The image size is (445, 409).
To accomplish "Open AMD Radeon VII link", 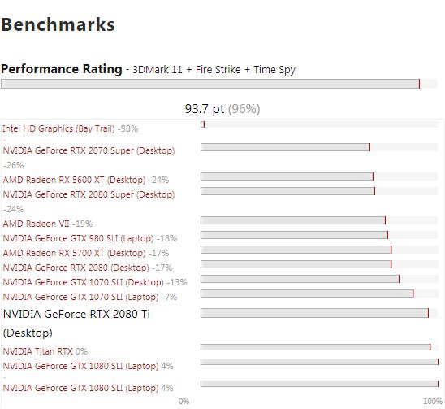I will (36, 224).
